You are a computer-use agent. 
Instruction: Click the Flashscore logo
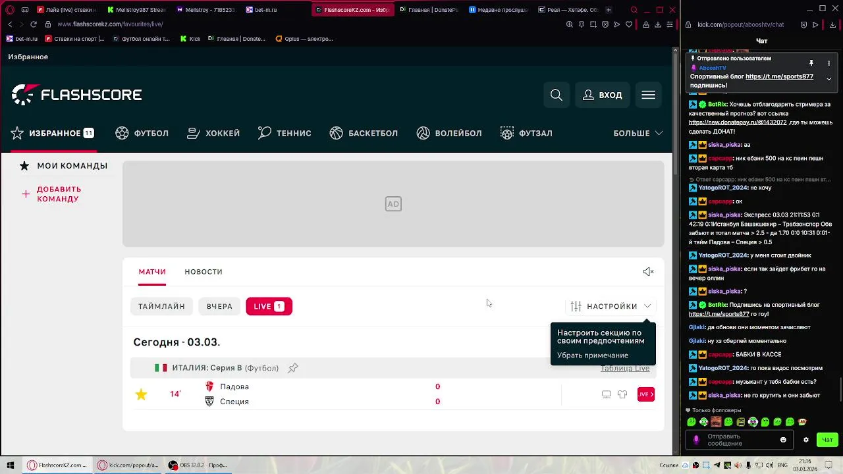click(77, 95)
